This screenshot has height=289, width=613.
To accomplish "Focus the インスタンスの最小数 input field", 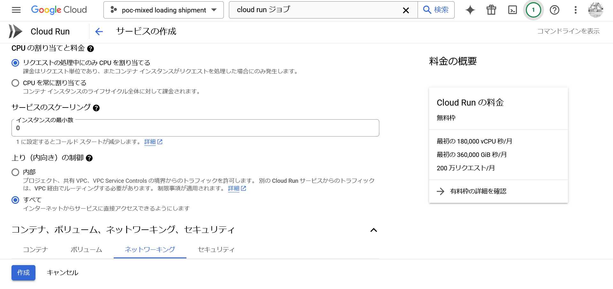I will pyautogui.click(x=195, y=128).
